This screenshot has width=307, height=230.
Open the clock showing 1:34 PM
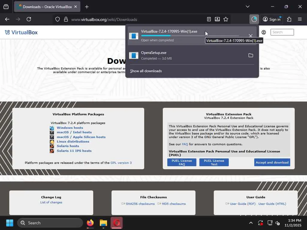(x=293, y=223)
